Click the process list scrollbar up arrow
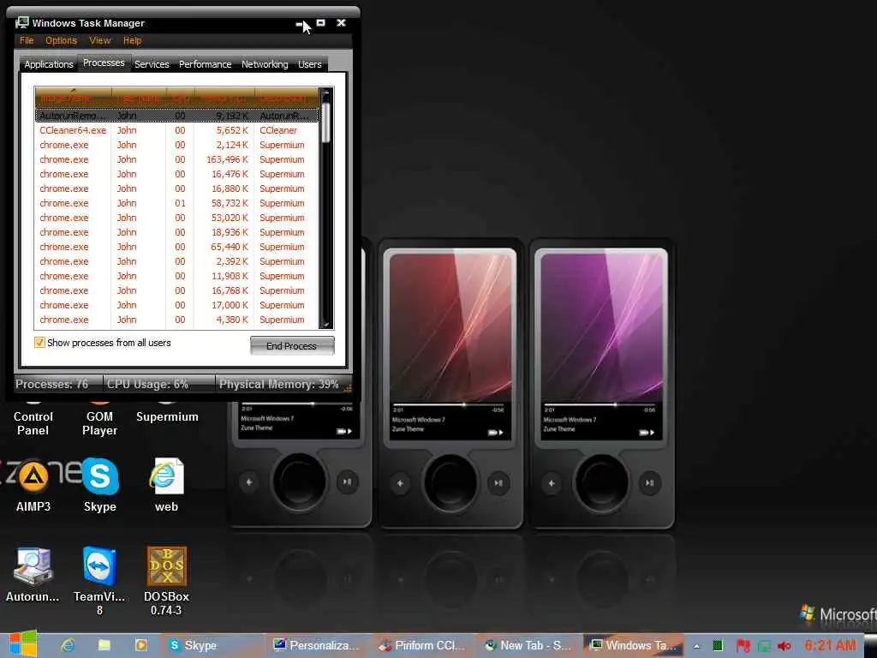The image size is (877, 658). tap(326, 93)
